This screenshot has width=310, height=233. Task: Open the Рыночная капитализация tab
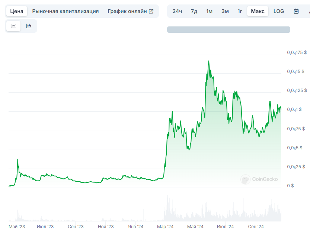click(x=65, y=11)
